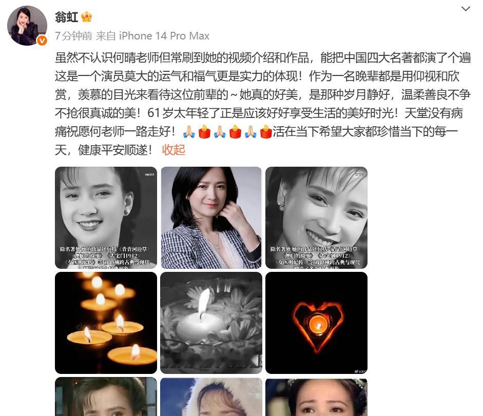483x416 pixels.
Task: Open the bottom-right partially visible face thumbnail
Action: pyautogui.click(x=316, y=397)
